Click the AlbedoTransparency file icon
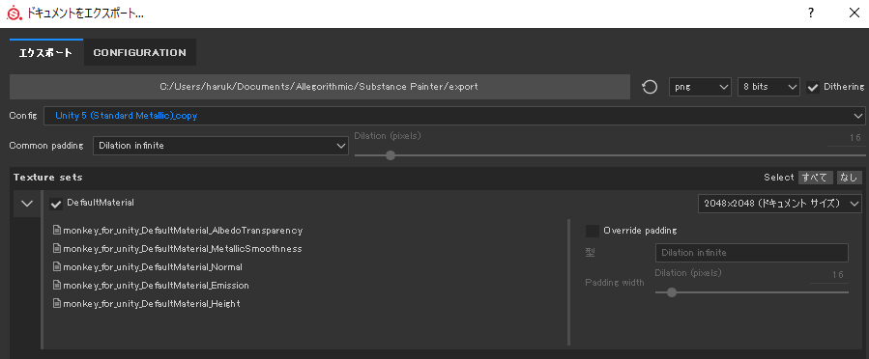Viewport: 869px width, 359px height. (56, 230)
